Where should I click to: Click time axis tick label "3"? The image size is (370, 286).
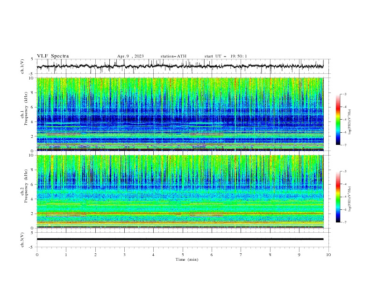click(x=124, y=255)
